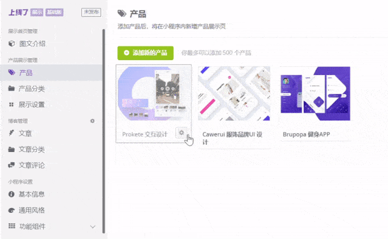Open Cawerui 服饰品牌UI 设计 thumbnail

click(x=234, y=94)
